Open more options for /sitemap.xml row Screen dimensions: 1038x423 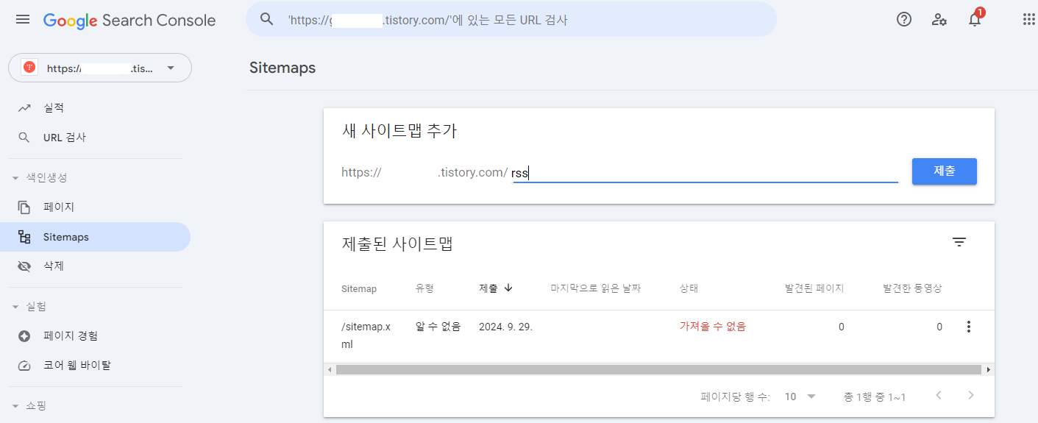[968, 327]
